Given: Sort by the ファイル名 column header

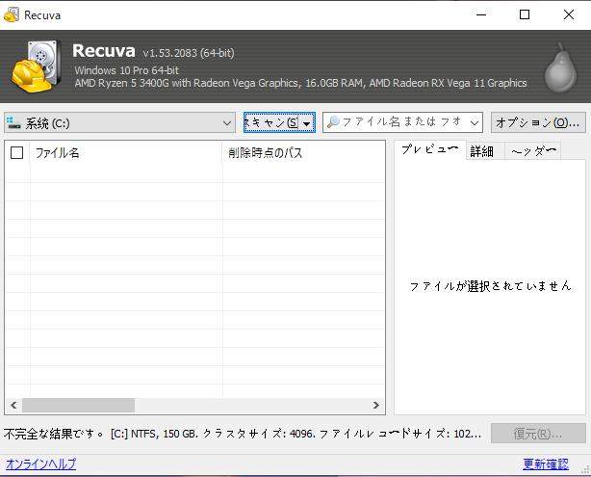Looking at the screenshot, I should [x=126, y=153].
